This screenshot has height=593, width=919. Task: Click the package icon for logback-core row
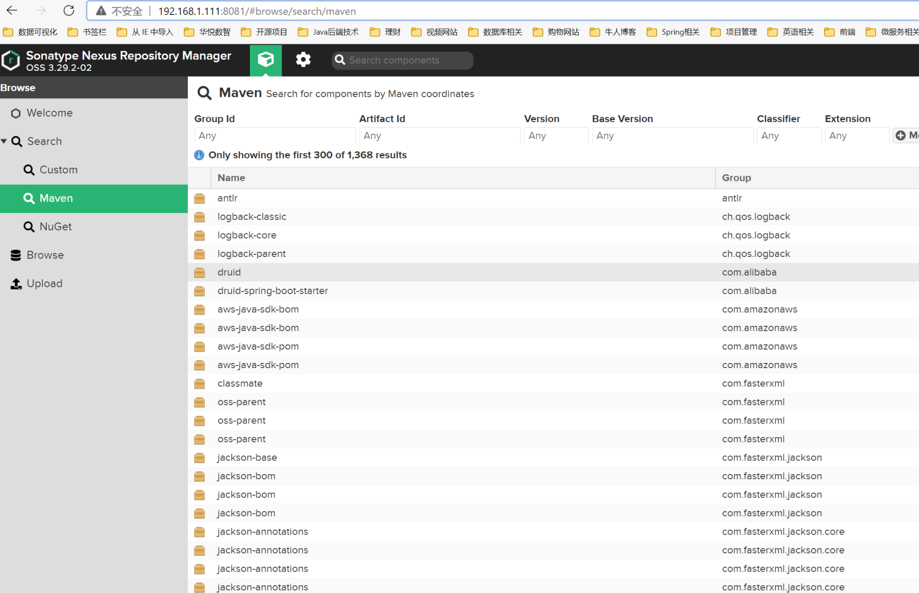200,236
